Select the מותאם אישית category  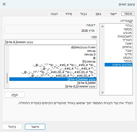coord(118,65)
